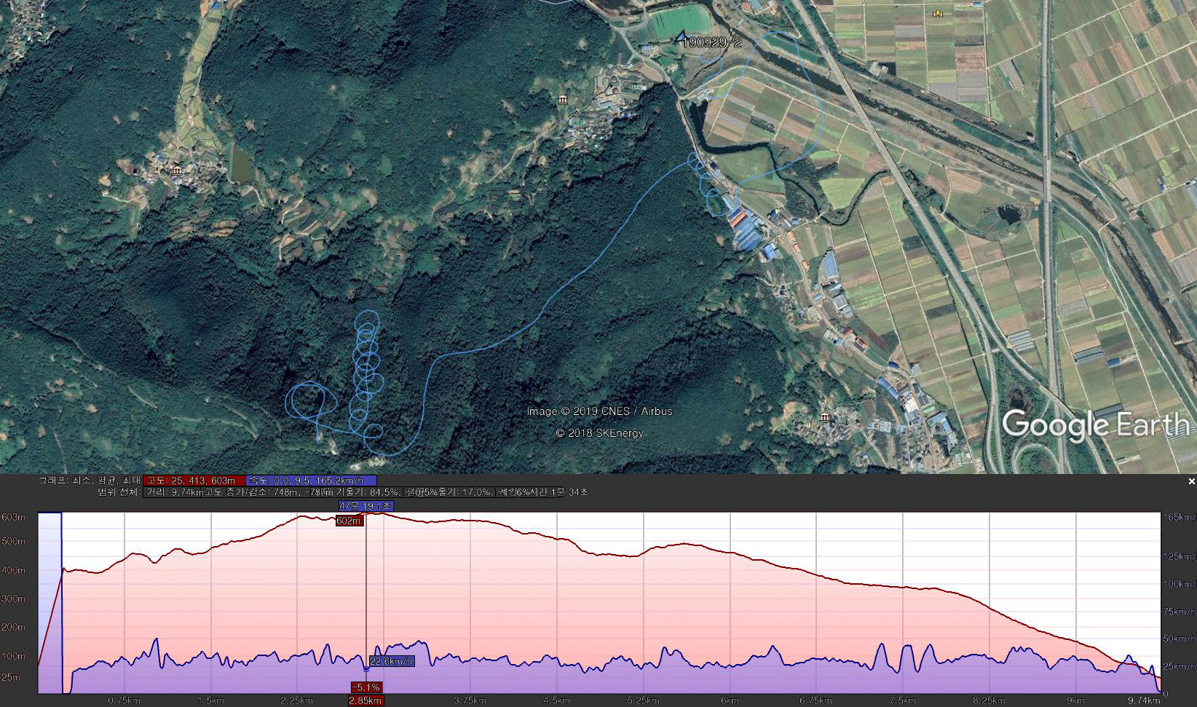The width and height of the screenshot is (1197, 707).
Task: Click the 47분 19.1초 time marker tag
Action: tap(366, 505)
